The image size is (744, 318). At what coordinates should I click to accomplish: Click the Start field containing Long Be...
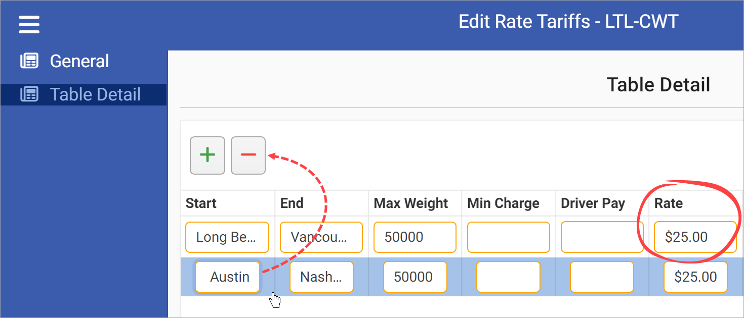(227, 237)
